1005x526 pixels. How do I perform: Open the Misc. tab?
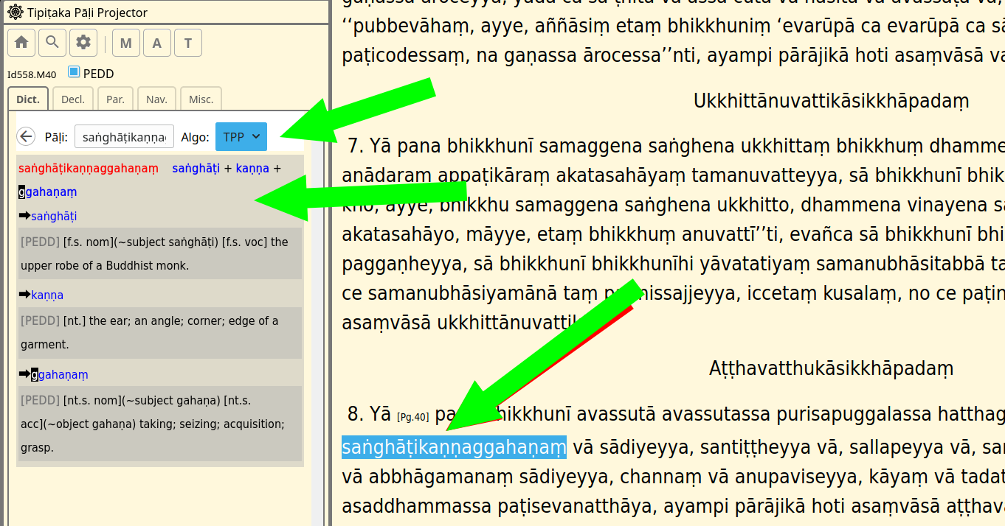click(x=201, y=98)
